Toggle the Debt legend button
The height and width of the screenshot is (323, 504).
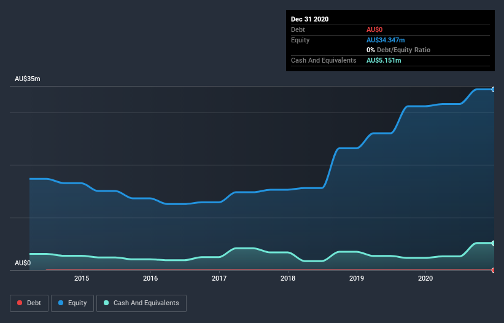point(29,303)
